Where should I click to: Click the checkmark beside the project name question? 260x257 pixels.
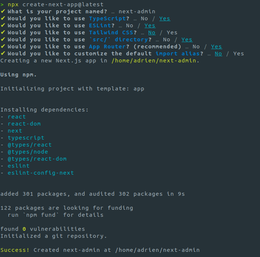point(3,11)
